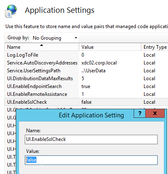The image size is (168, 174).
Task: Click the Application Settings globe icon
Action: [x=11, y=11]
